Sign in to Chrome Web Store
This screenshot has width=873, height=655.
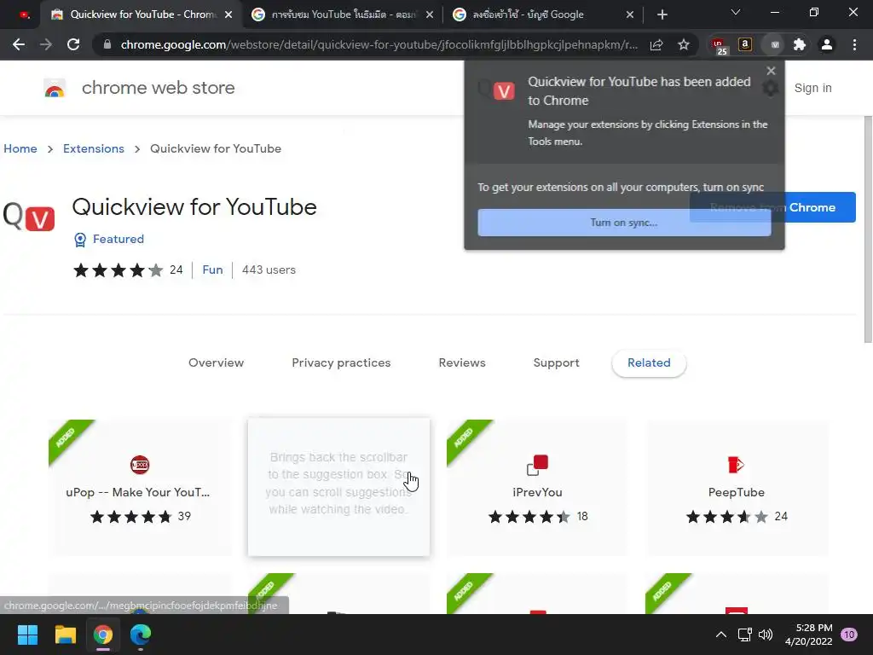[x=812, y=88]
